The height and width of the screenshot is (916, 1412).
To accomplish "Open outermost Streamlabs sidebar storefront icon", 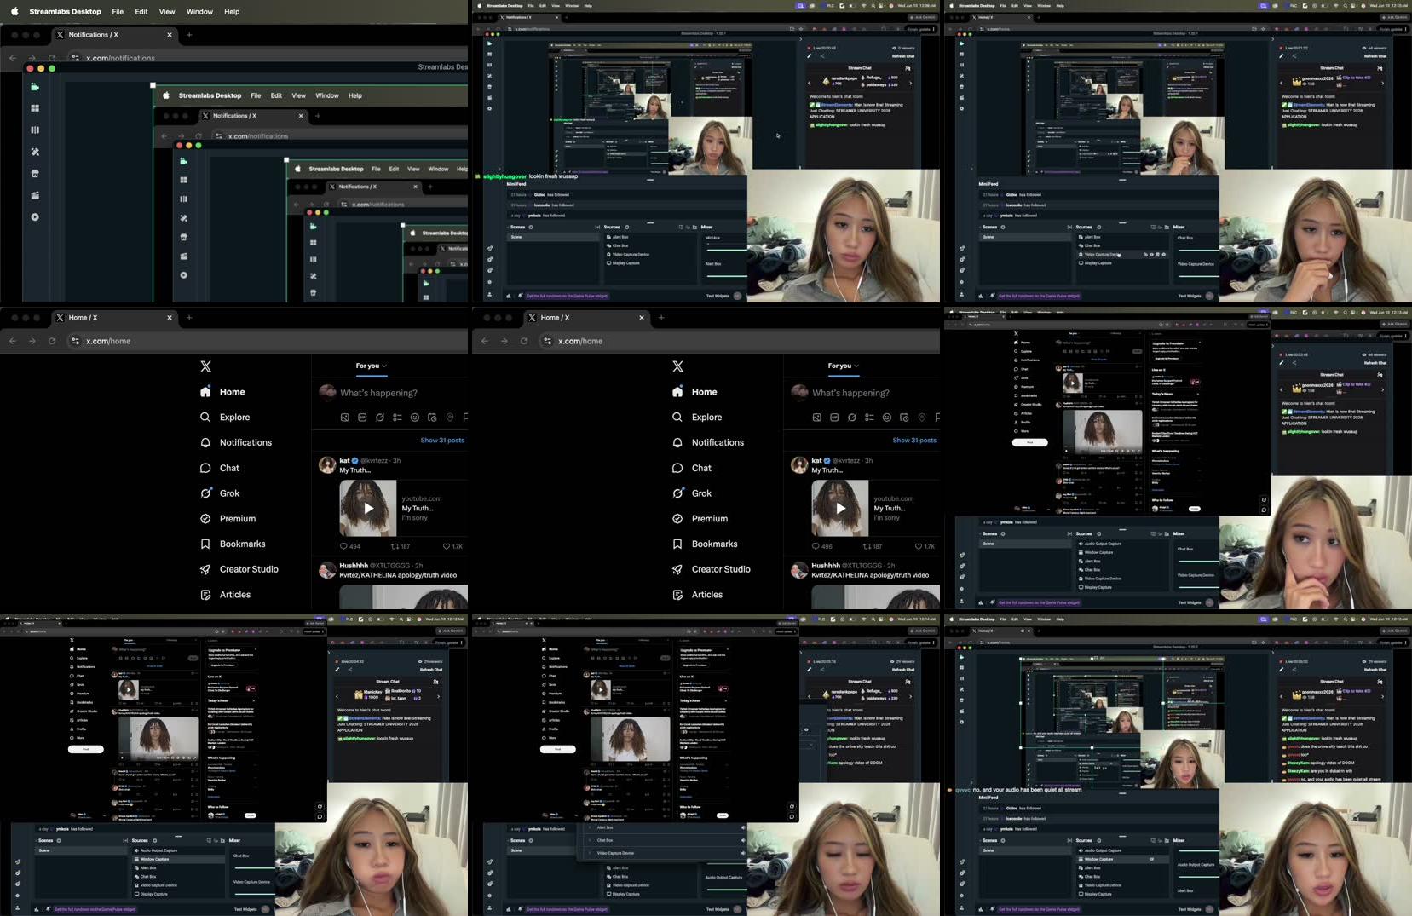I will (35, 174).
